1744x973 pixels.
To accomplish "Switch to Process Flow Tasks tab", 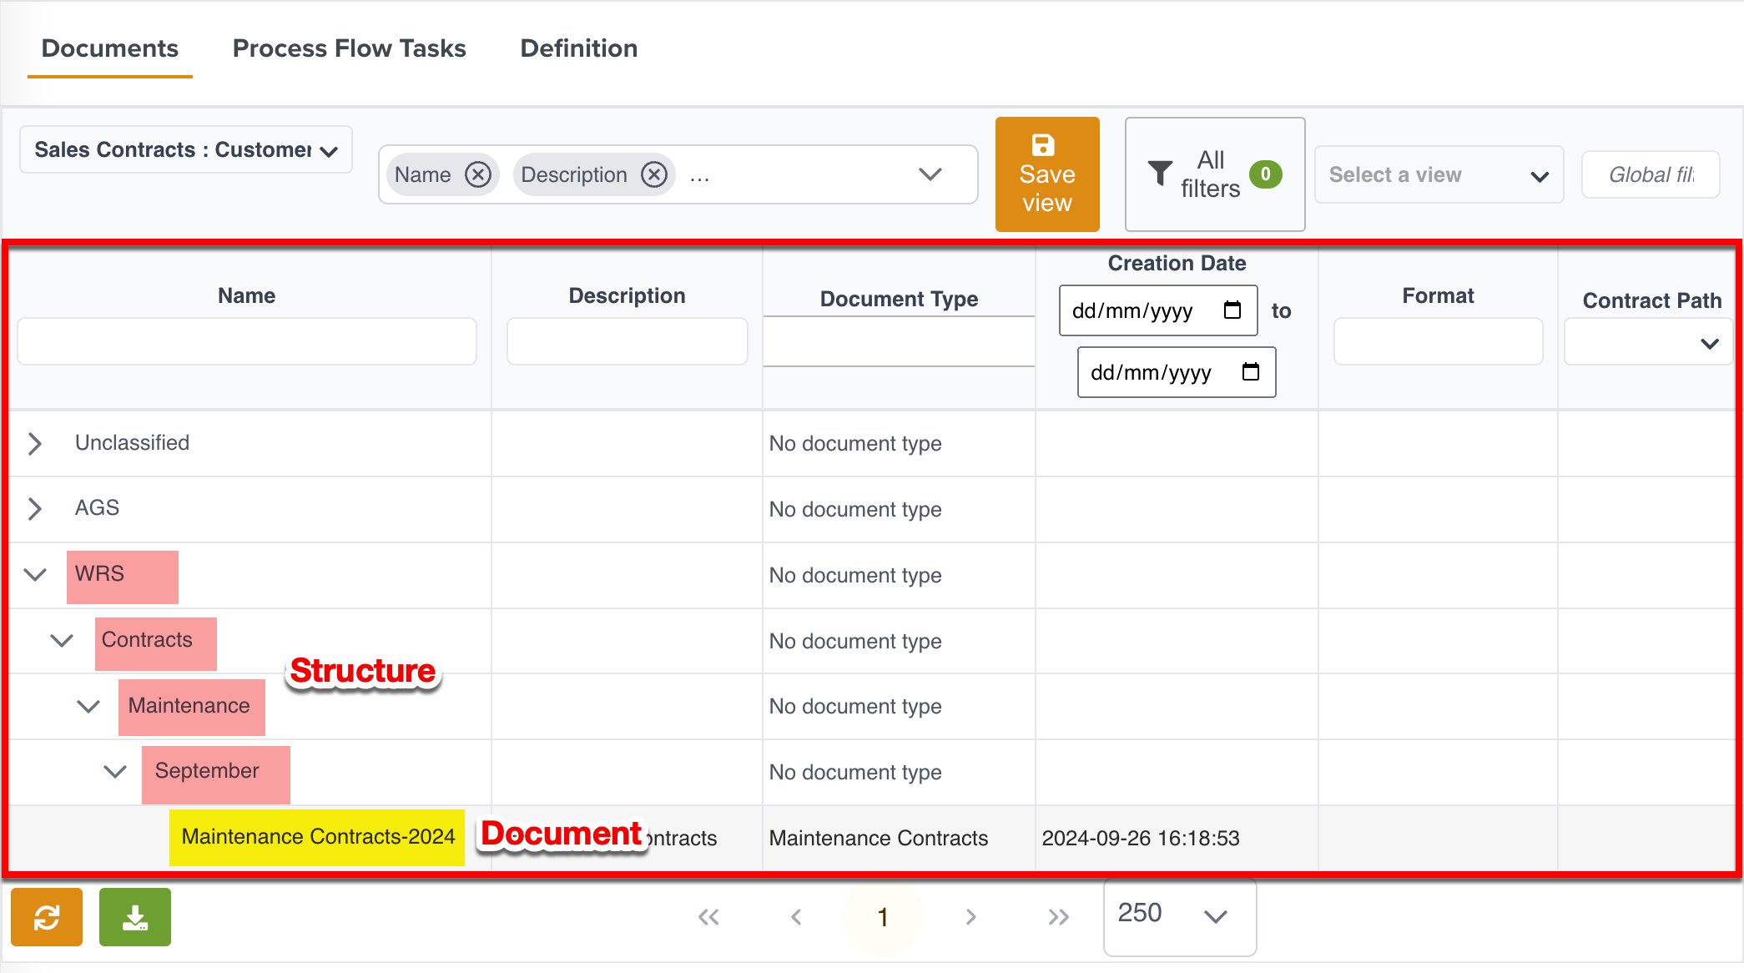I will tap(349, 48).
